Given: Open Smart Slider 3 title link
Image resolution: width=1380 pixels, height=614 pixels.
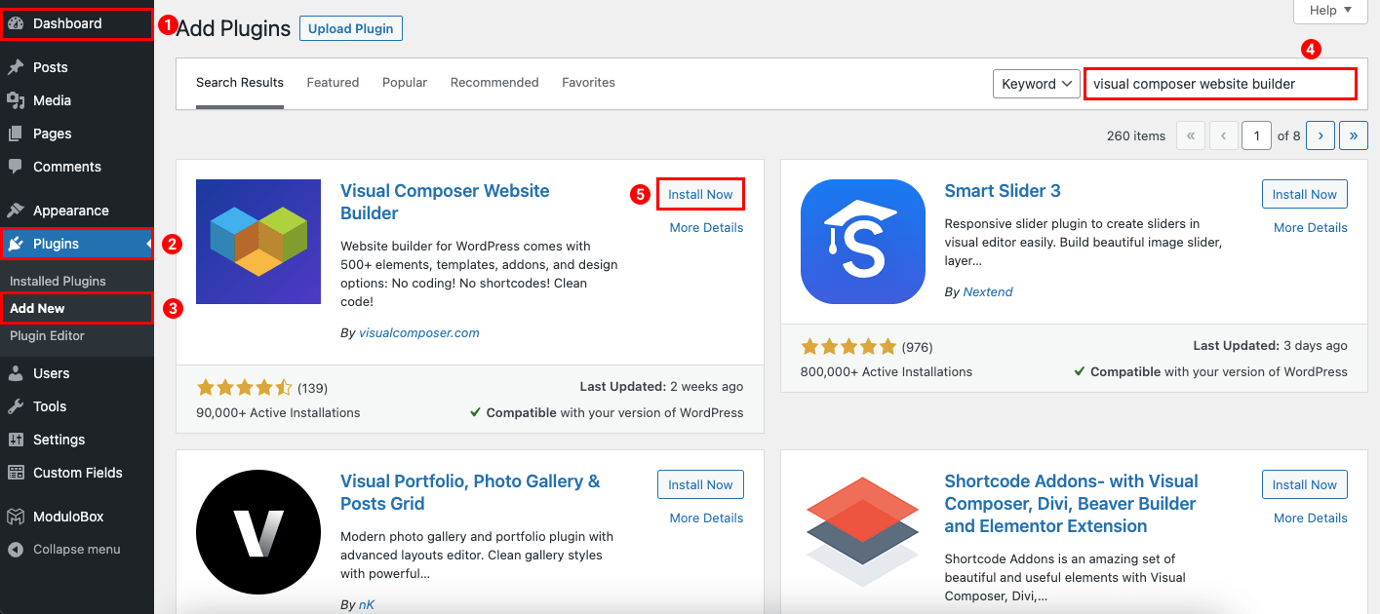Looking at the screenshot, I should (1003, 191).
